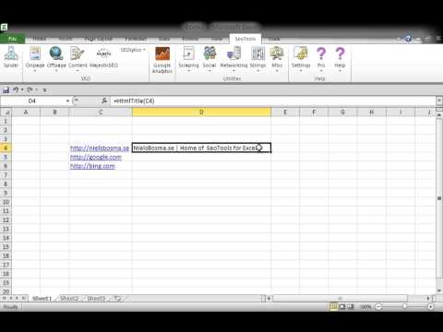The height and width of the screenshot is (332, 443).
Task: Switch to Page Break Preview
Action: tap(351, 306)
